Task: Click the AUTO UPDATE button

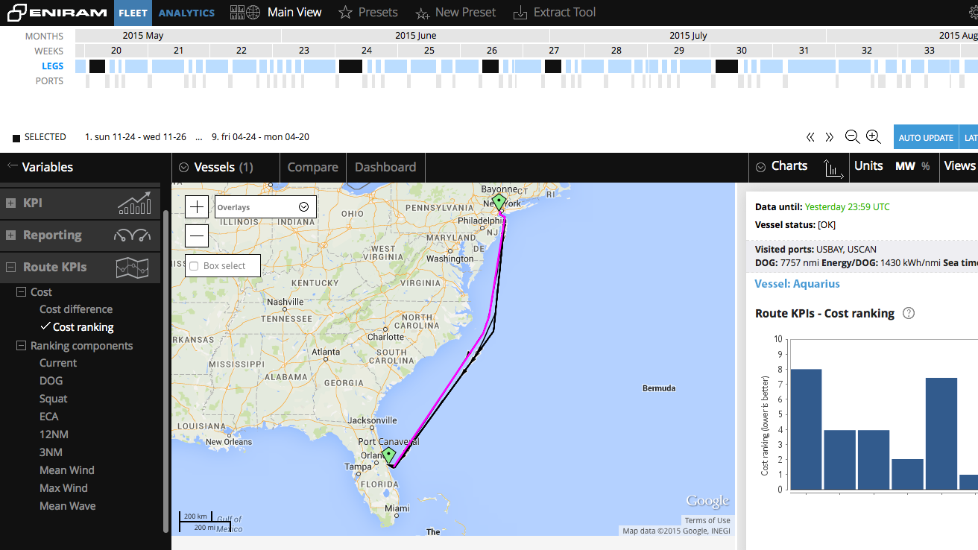Action: coord(925,137)
